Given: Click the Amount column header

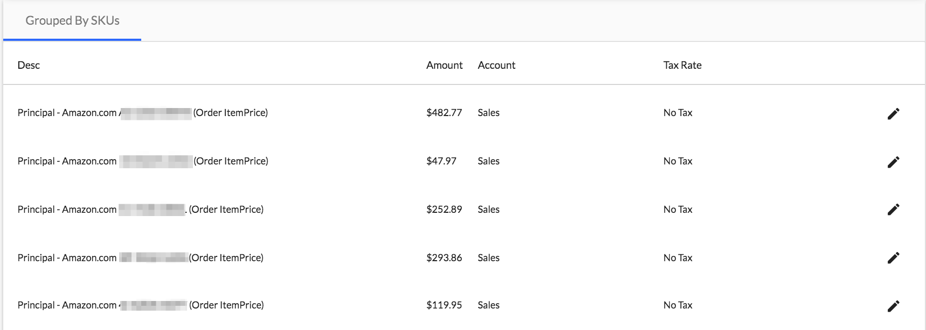Looking at the screenshot, I should pyautogui.click(x=444, y=65).
